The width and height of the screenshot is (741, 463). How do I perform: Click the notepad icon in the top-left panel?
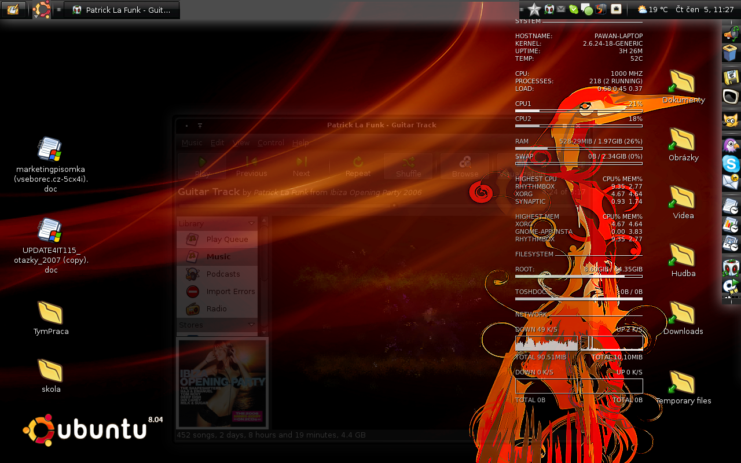coord(13,9)
